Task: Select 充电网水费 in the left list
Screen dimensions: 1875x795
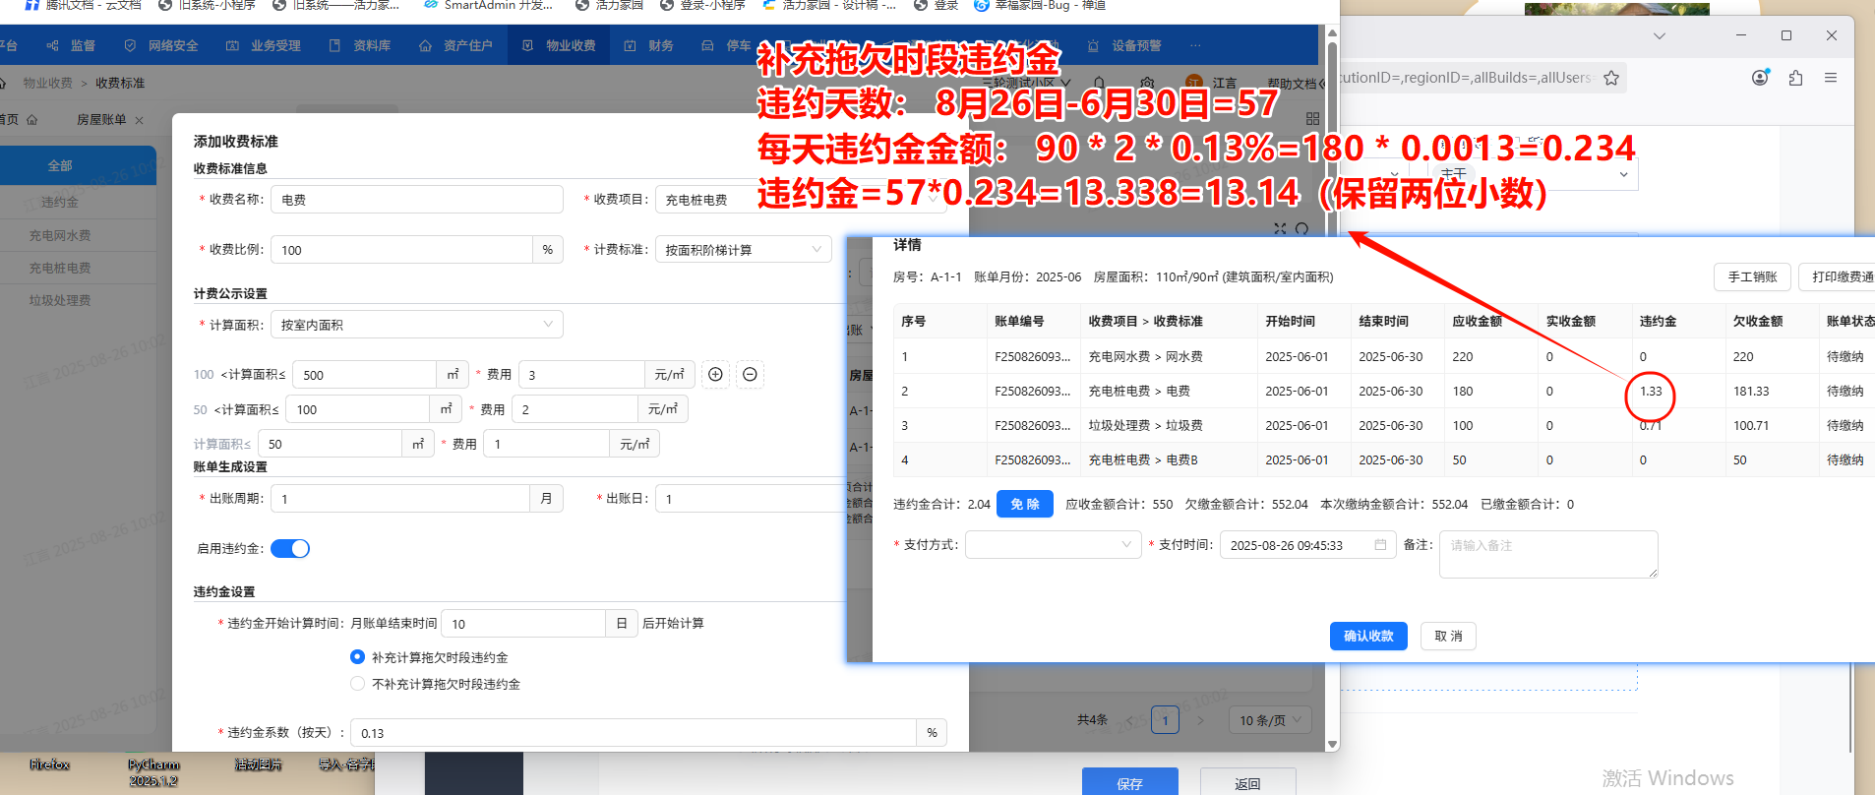Action: pos(59,235)
